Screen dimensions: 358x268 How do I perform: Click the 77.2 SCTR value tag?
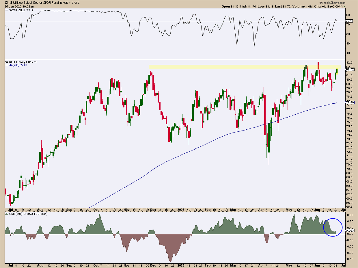(x=350, y=21)
